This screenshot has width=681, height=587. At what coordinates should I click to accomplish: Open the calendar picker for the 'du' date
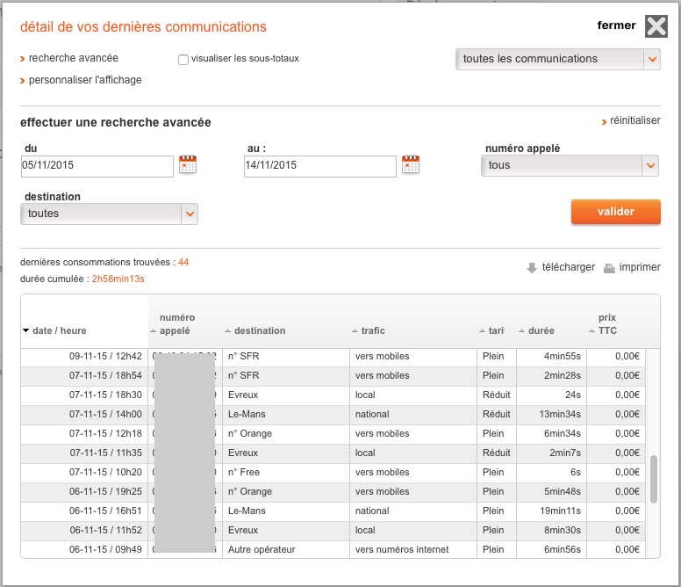188,164
